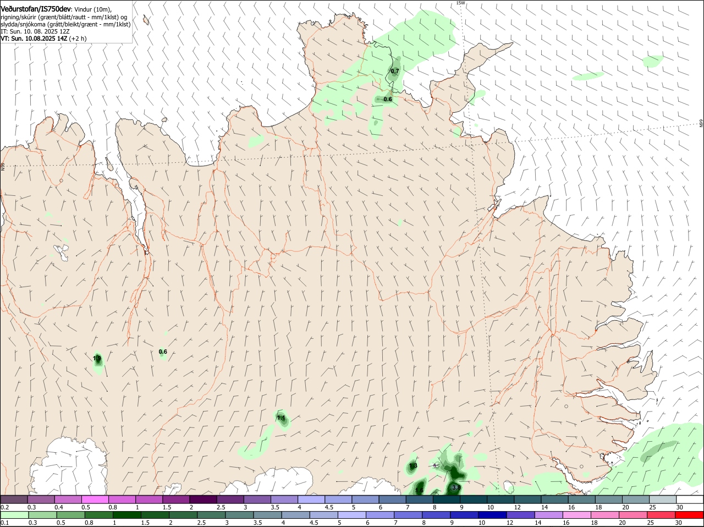Select upper legend swatch between 0.2 and 0.3
This screenshot has width=704, height=527.
point(14,499)
